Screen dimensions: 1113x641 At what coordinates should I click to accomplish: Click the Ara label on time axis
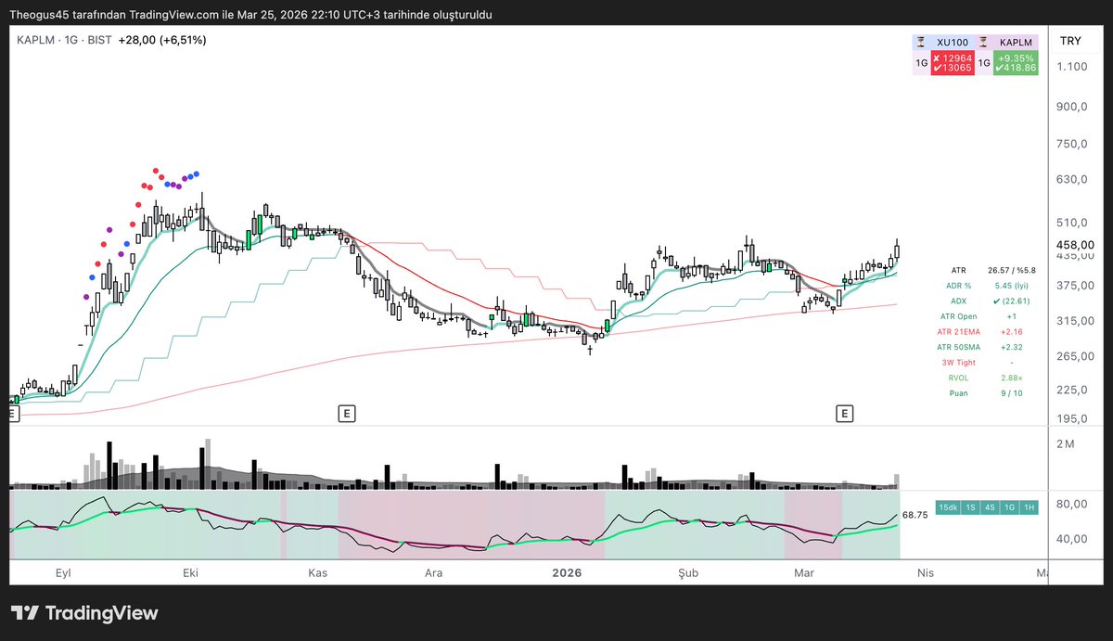tap(433, 574)
